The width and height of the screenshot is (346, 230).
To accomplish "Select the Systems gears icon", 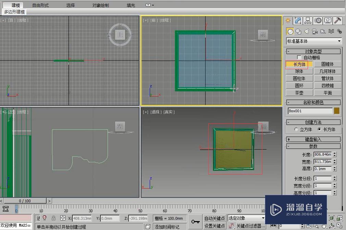I will click(x=339, y=31).
